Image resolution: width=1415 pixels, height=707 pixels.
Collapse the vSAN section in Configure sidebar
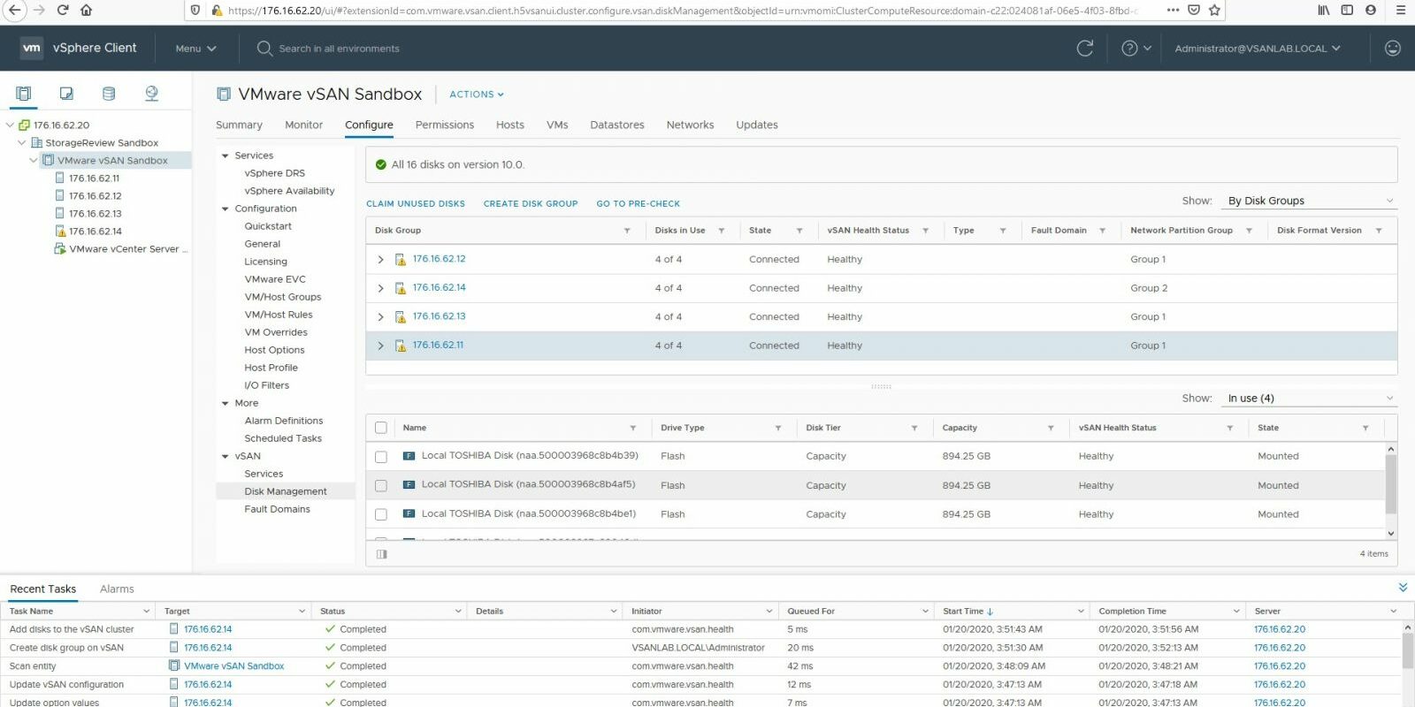(x=226, y=457)
